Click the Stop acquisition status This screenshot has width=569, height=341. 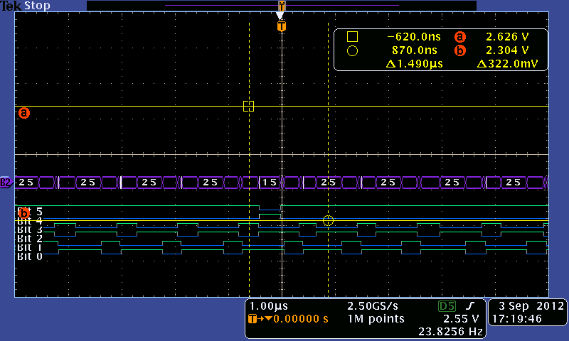coord(37,6)
